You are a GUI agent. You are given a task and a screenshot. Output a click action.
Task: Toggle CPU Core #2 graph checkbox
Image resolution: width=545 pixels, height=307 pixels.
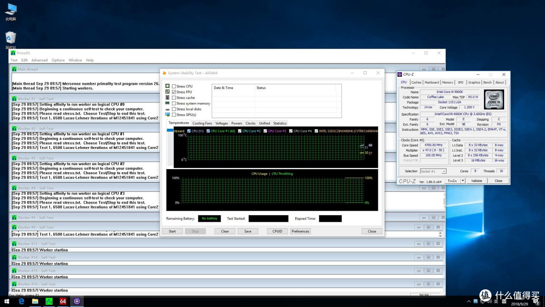coord(240,131)
